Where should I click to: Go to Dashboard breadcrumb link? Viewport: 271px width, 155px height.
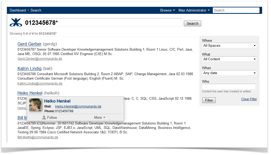(18, 10)
